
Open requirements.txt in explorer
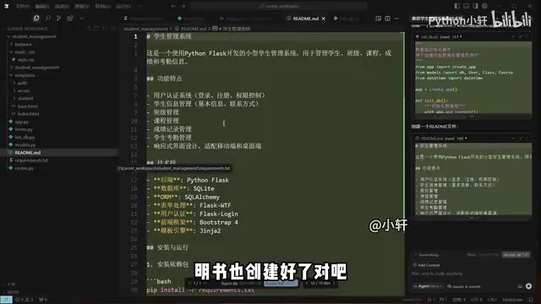click(x=31, y=160)
